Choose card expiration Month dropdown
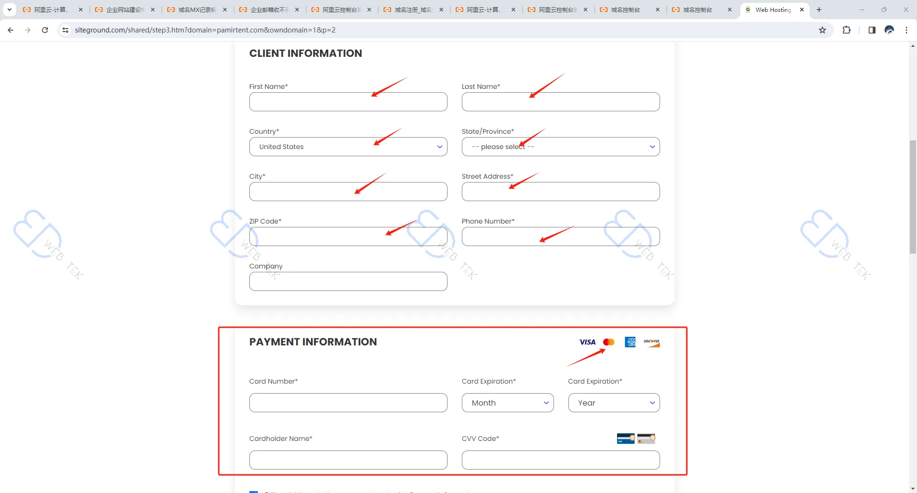 [x=507, y=403]
